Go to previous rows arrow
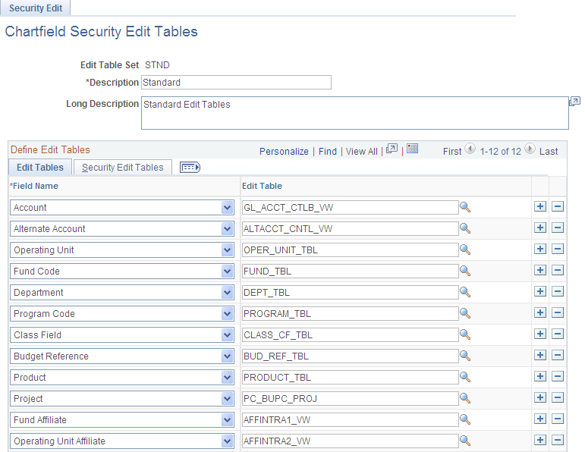The width and height of the screenshot is (585, 452). click(470, 149)
